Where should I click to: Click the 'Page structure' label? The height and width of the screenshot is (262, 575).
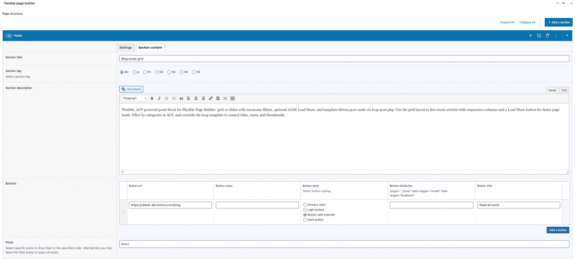12,13
